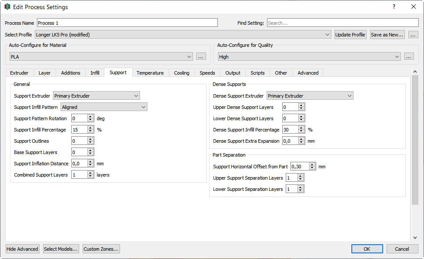Screen dimensions: 424x259
Task: Open the PLA material dropdown
Action: point(101,57)
